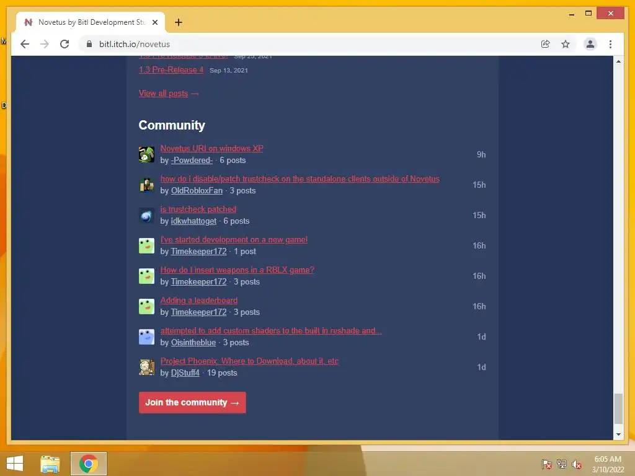
Task: Open File Explorer from the taskbar
Action: pyautogui.click(x=50, y=464)
